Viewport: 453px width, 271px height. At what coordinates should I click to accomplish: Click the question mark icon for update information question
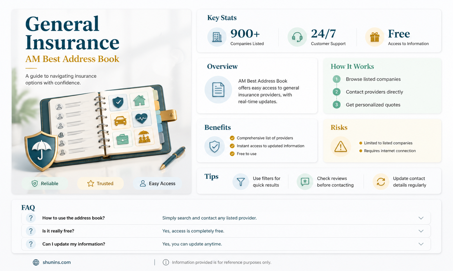tap(31, 244)
